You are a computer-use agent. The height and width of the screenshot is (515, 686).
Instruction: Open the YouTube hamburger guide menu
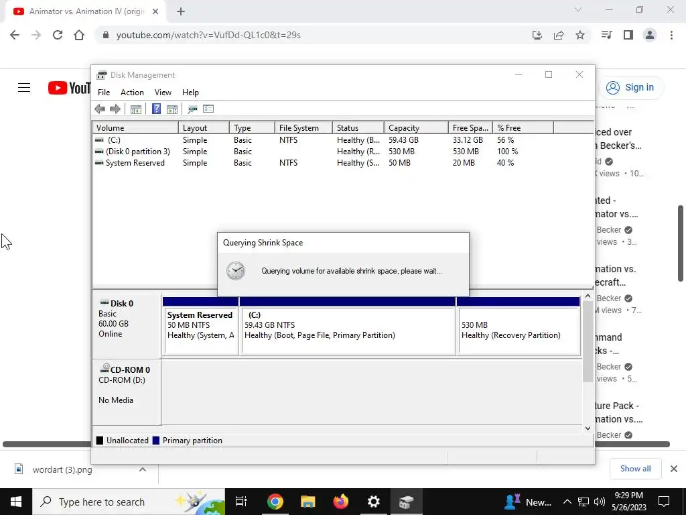click(24, 88)
